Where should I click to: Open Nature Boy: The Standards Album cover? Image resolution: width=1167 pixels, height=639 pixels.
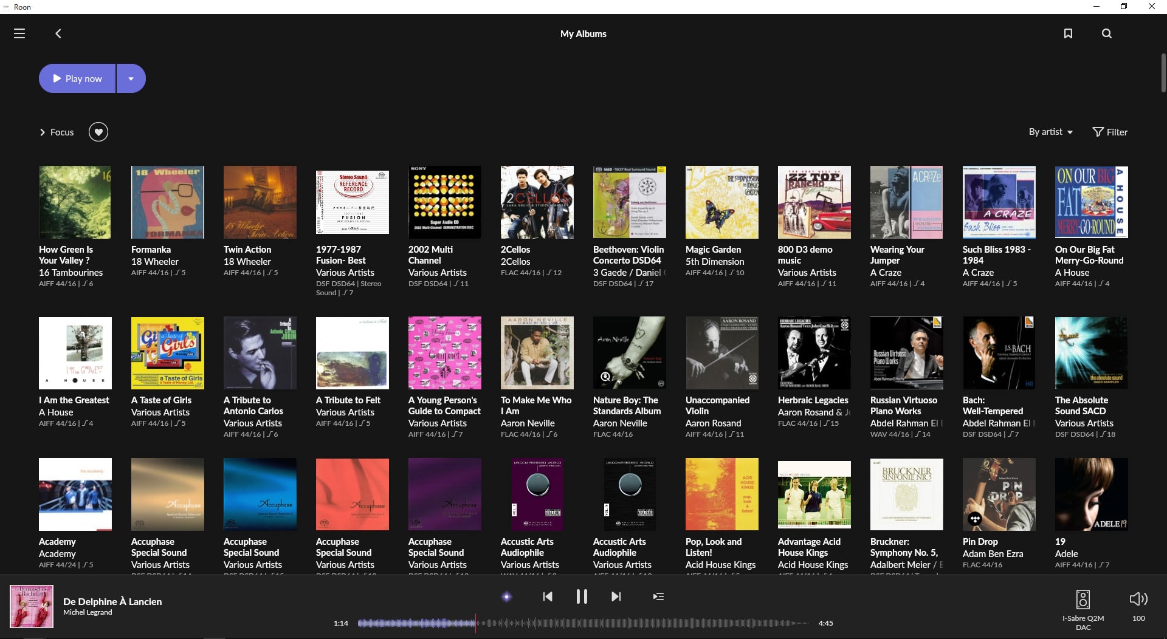tap(630, 353)
